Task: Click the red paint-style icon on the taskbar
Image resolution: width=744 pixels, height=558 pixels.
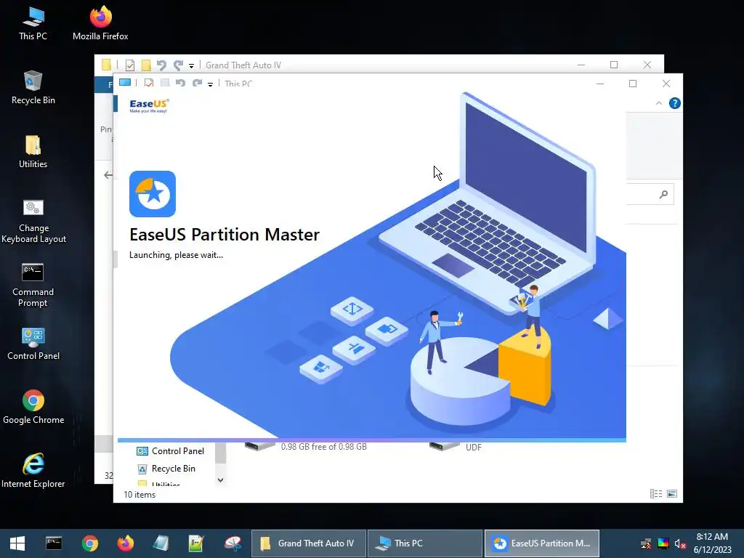Action: [x=232, y=543]
